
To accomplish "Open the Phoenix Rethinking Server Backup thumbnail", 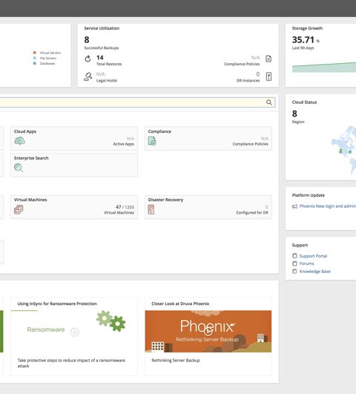I will pos(208,331).
